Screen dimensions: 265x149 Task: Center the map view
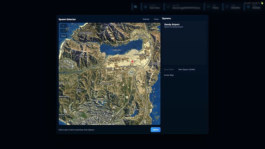[x=169, y=75]
